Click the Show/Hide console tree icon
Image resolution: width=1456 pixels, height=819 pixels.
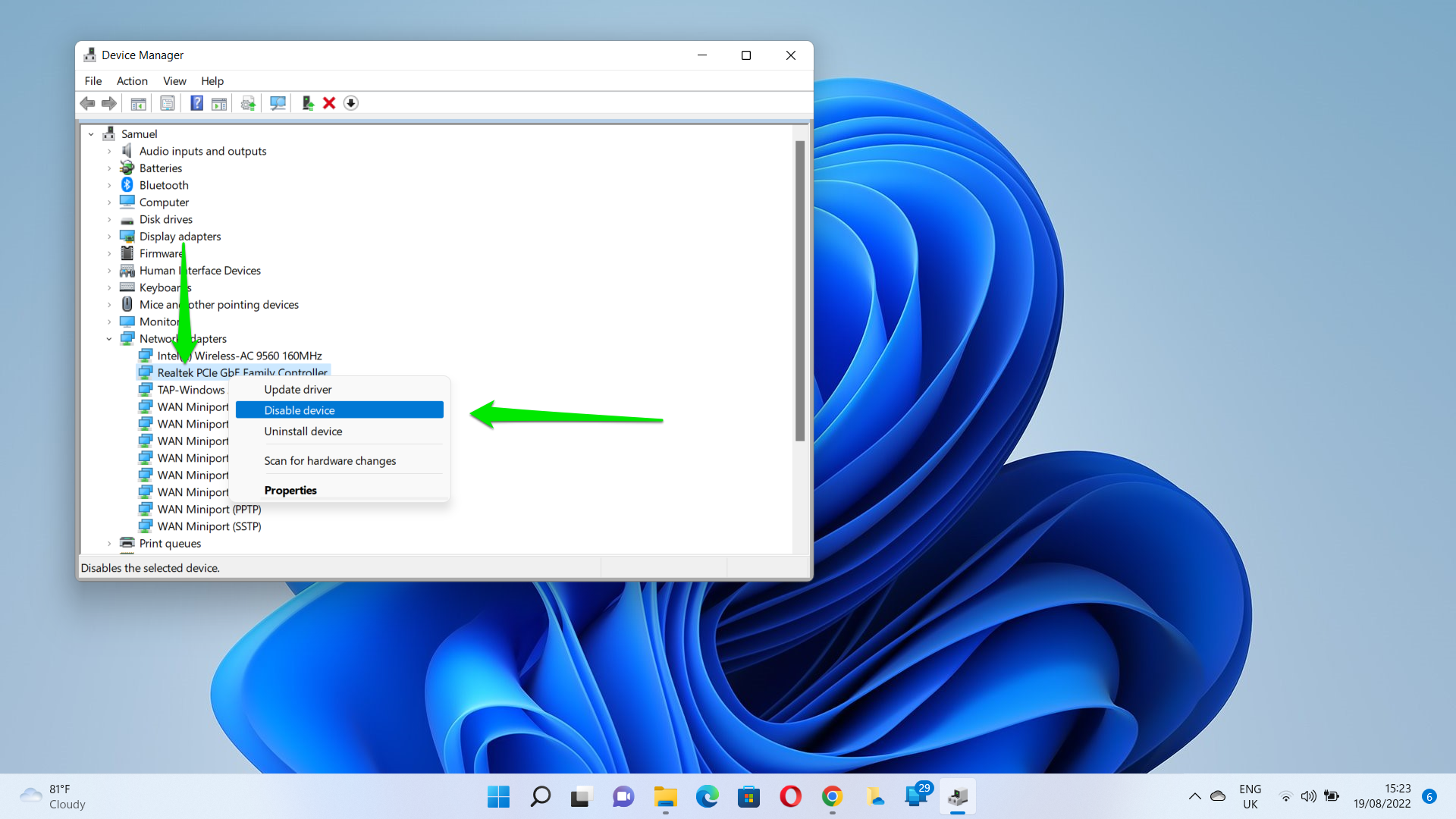138,103
